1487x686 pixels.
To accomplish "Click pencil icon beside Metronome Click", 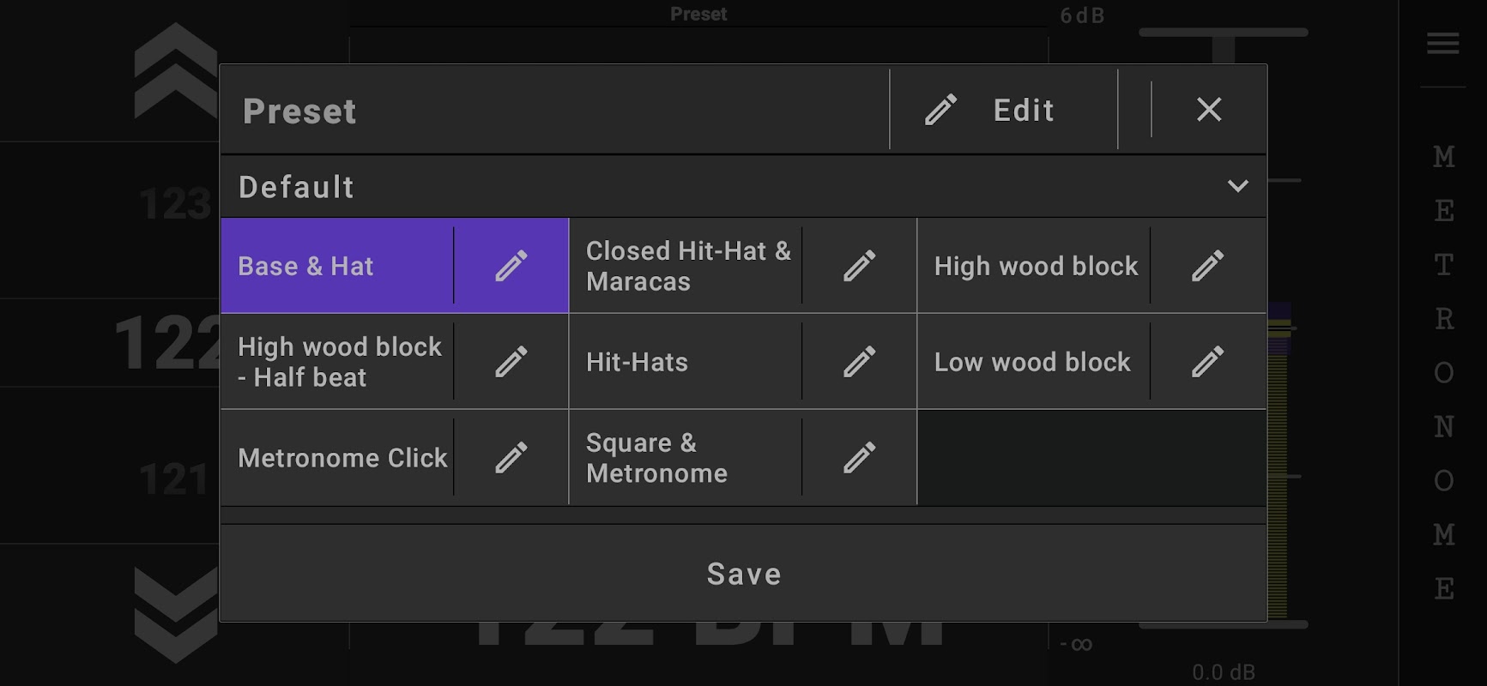I will click(x=511, y=458).
